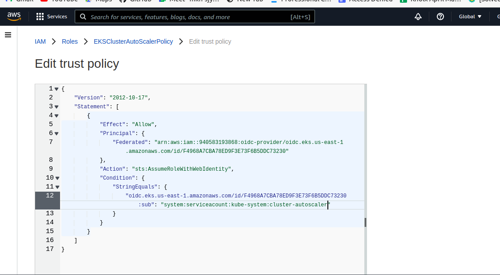The height and width of the screenshot is (275, 500).
Task: Click the "Version" key in the editor
Action: pos(89,98)
